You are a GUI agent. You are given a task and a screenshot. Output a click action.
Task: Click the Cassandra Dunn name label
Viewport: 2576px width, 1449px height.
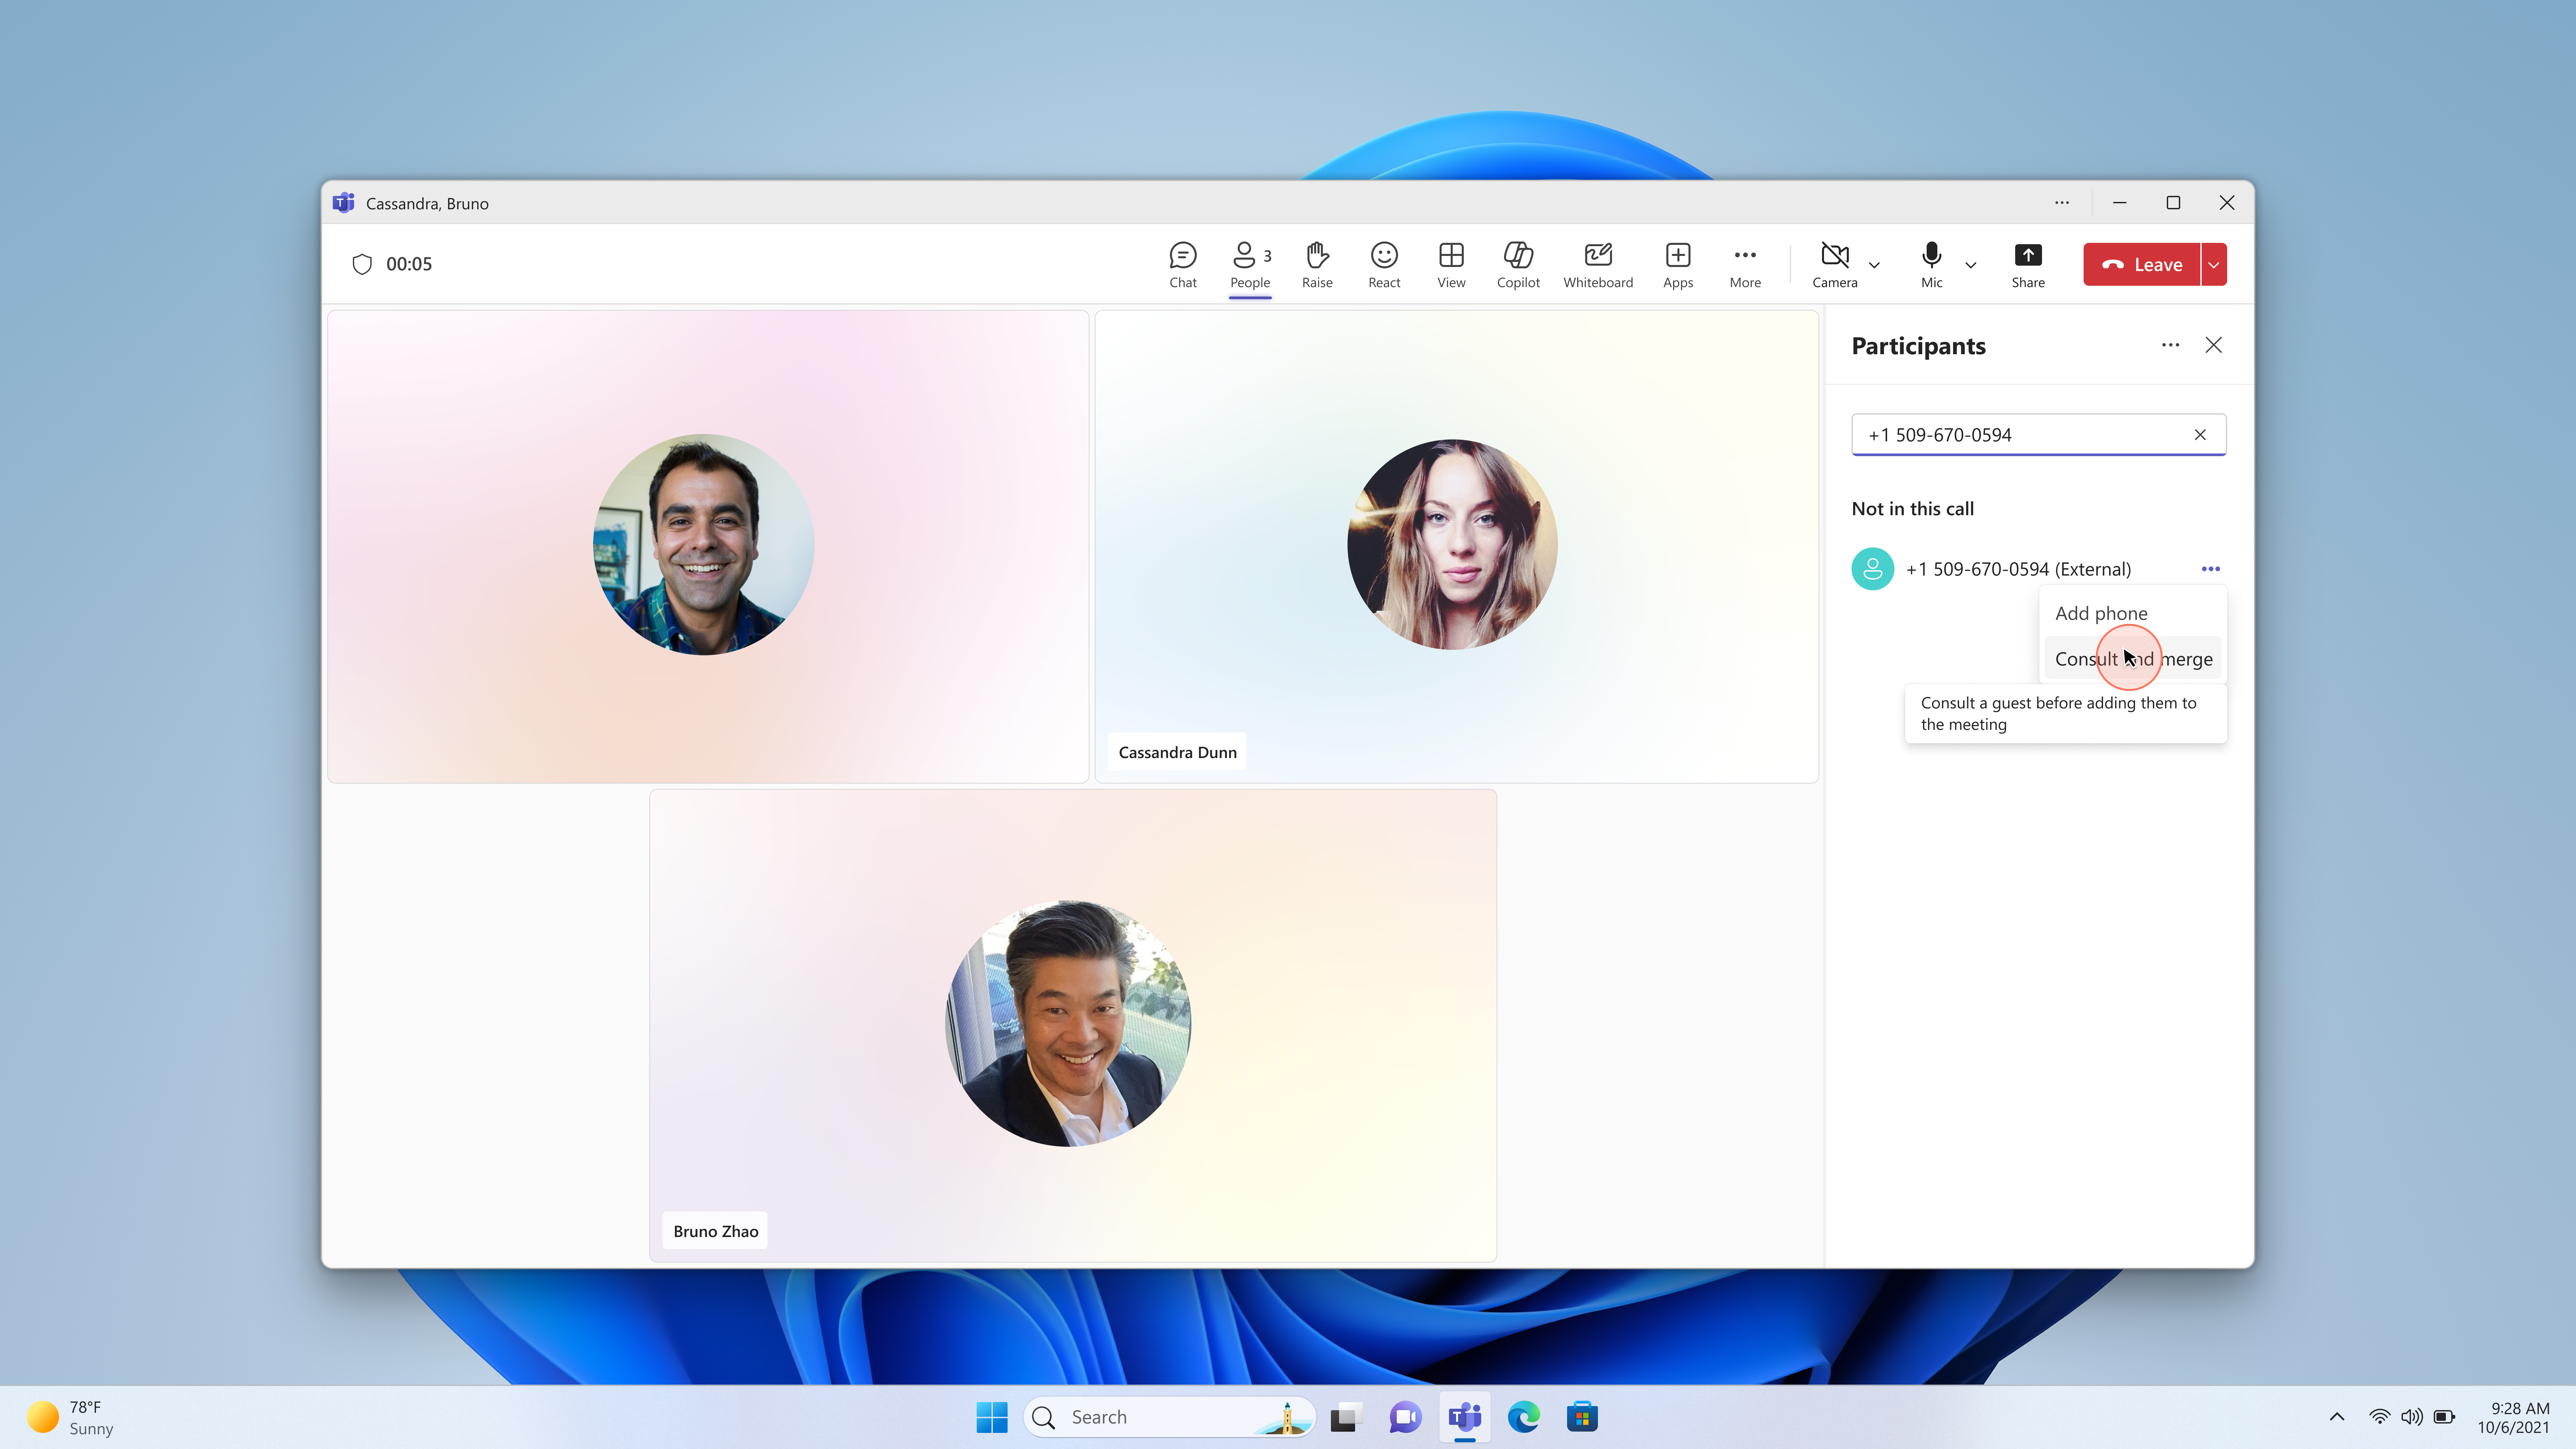click(1177, 752)
